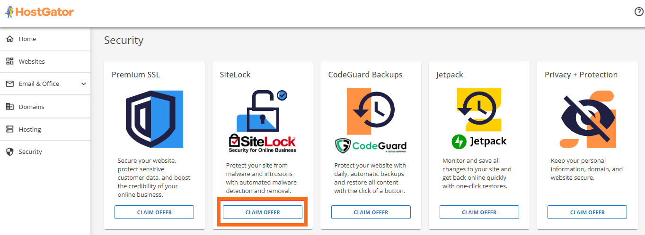Click the Privacy + Protection description text

(587, 169)
